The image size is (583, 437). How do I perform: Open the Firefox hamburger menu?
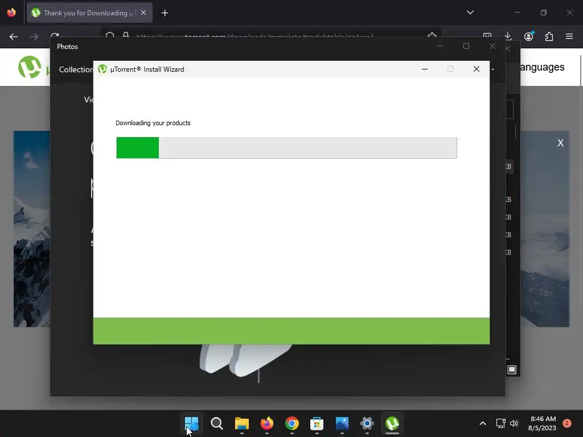(569, 36)
